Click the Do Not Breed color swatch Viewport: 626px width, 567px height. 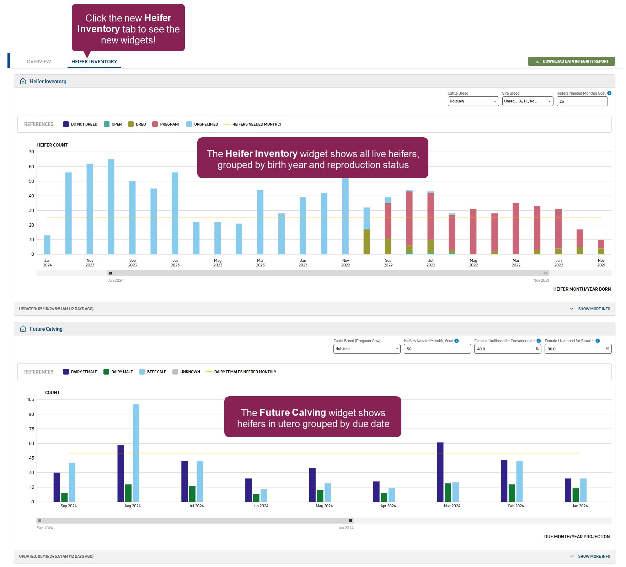tap(66, 124)
